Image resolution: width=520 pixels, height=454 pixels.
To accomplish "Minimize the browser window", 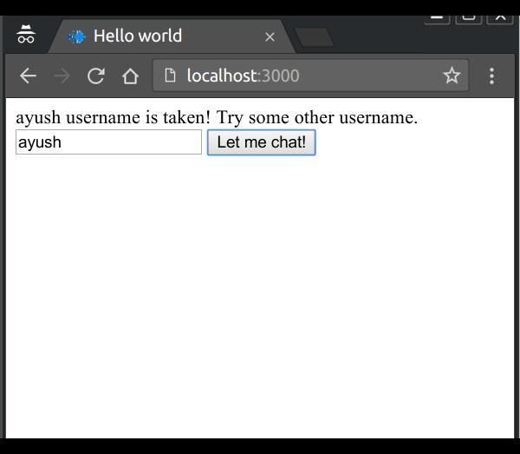I will pos(438,18).
